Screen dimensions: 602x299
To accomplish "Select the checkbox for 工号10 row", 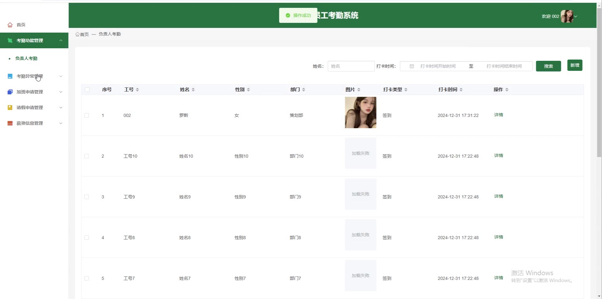I will pos(87,156).
